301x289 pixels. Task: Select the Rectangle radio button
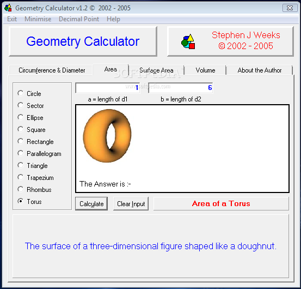tap(21, 141)
